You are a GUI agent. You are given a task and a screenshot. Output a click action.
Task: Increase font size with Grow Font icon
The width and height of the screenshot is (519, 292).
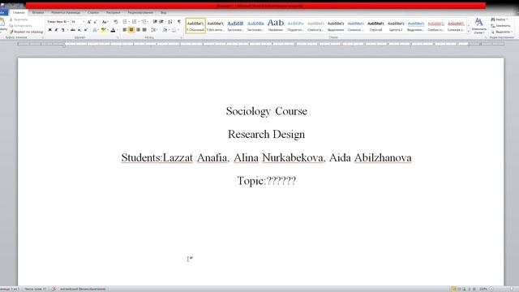point(89,22)
